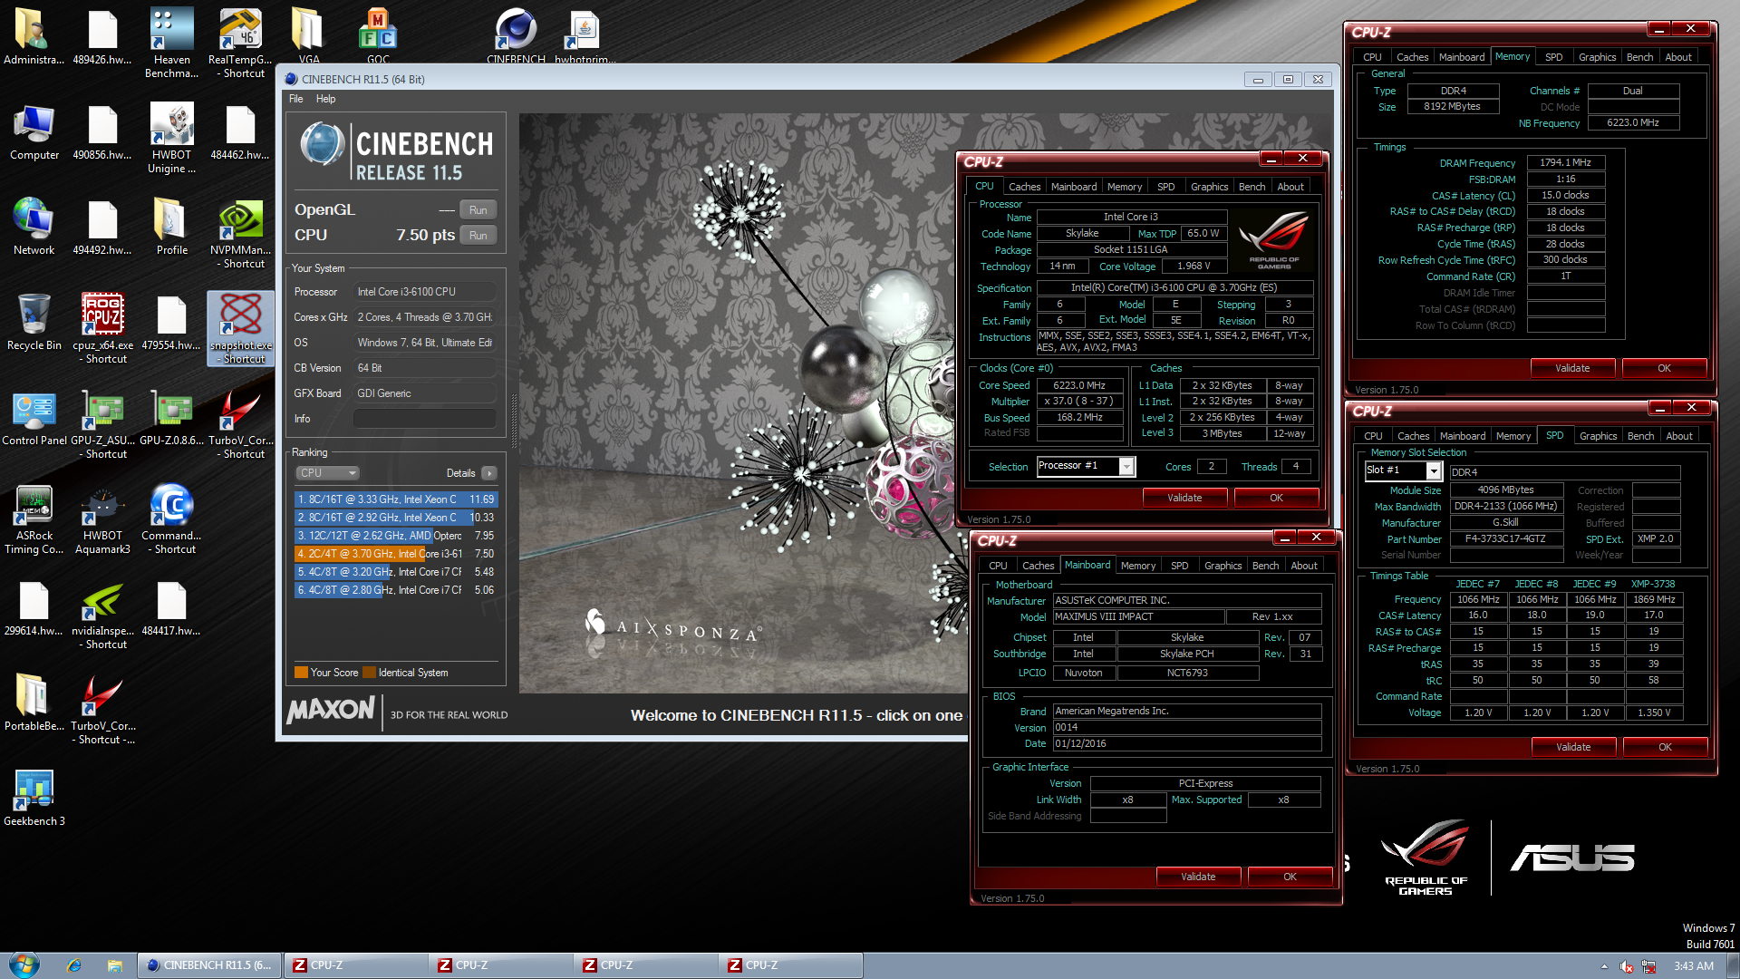Click OK in the CPU-Z Mainboard window
This screenshot has width=1740, height=979.
1290,877
